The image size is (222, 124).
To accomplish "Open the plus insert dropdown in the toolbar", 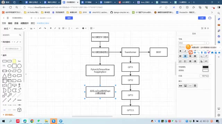I will coord(84,28).
